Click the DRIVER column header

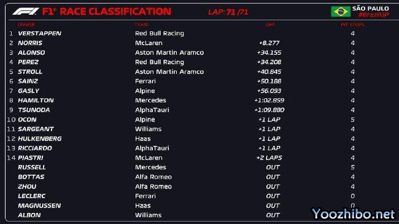(x=26, y=25)
